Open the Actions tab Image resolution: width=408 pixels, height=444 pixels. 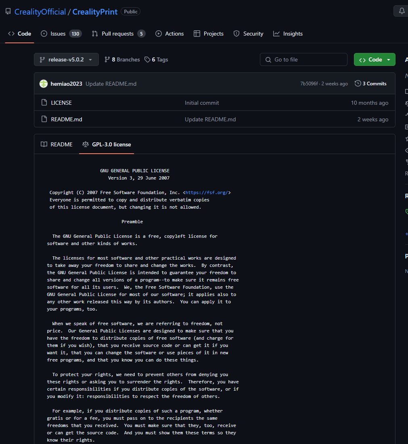pyautogui.click(x=169, y=34)
